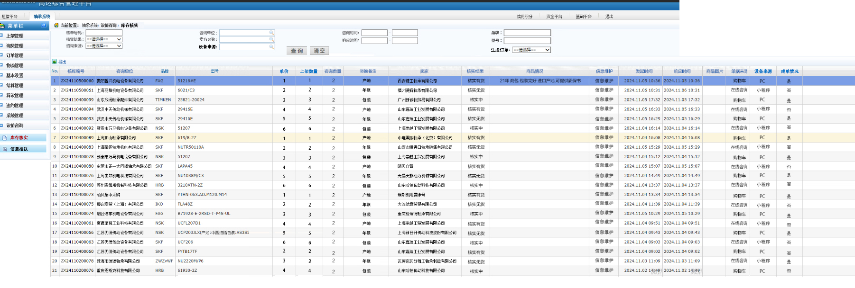Expand 系统管理 in the sidebar menu
This screenshot has height=288, width=855.
click(15, 116)
